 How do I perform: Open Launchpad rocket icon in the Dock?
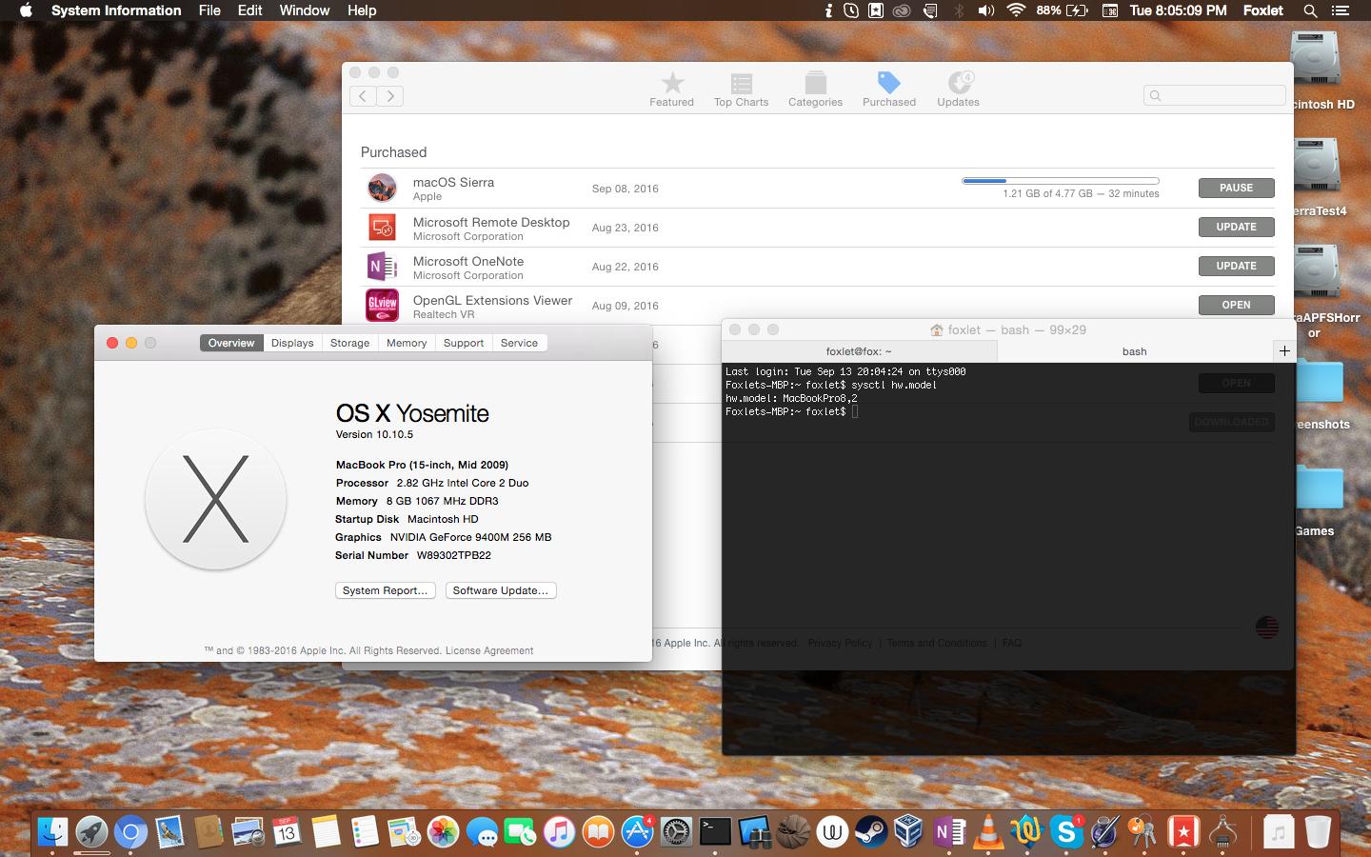[x=91, y=832]
